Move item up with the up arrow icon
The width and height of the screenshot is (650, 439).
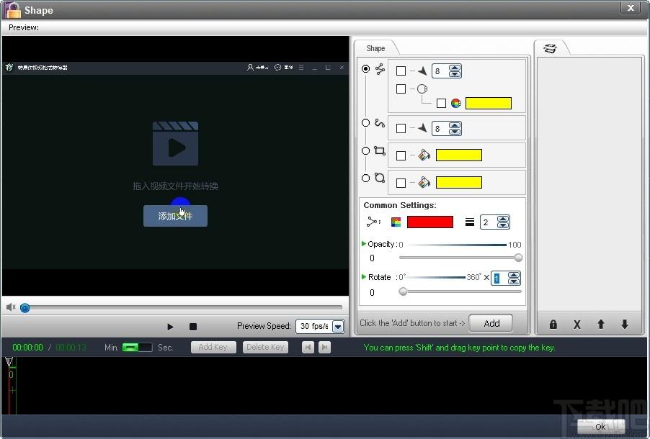601,325
